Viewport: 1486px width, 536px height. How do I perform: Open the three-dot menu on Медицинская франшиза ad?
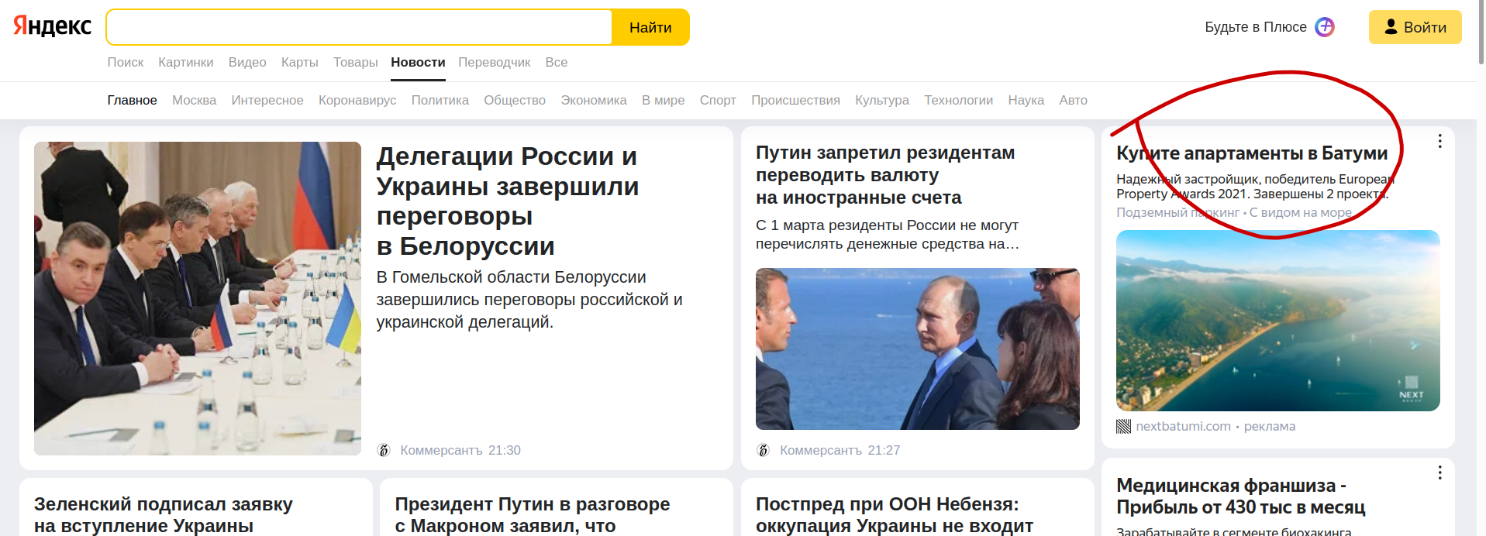[1439, 472]
